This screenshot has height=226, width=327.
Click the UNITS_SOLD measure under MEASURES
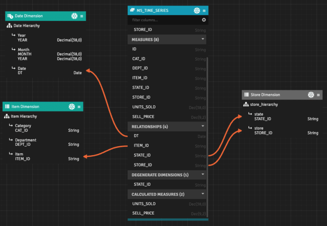point(144,107)
